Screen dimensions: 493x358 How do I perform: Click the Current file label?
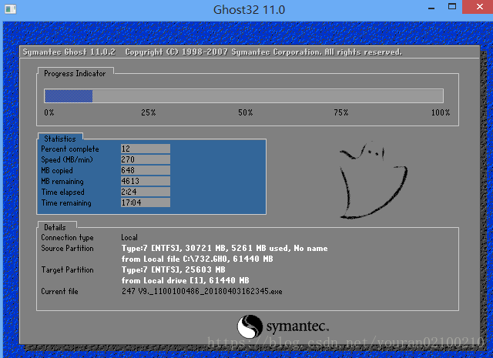pyautogui.click(x=59, y=291)
